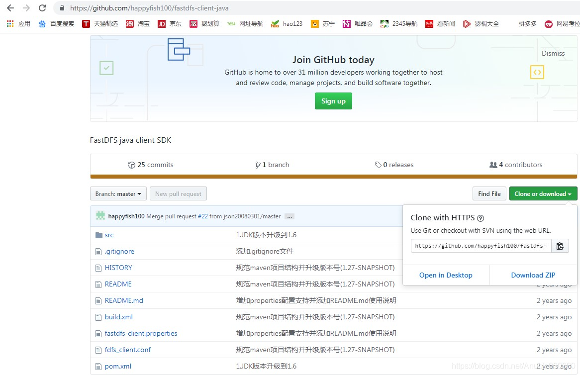The image size is (580, 375).
Task: Open the README file without extension
Action: coord(118,284)
